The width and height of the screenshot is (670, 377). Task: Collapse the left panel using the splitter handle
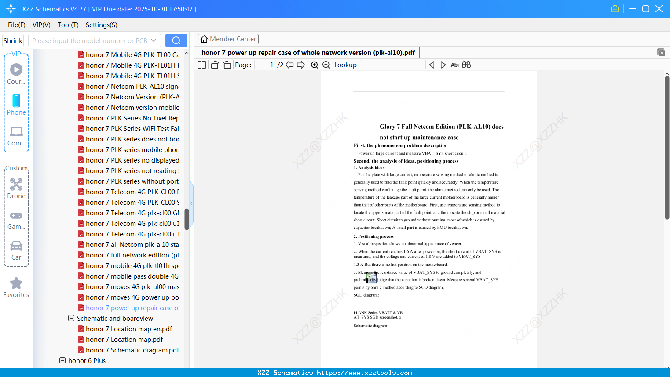pos(191,203)
